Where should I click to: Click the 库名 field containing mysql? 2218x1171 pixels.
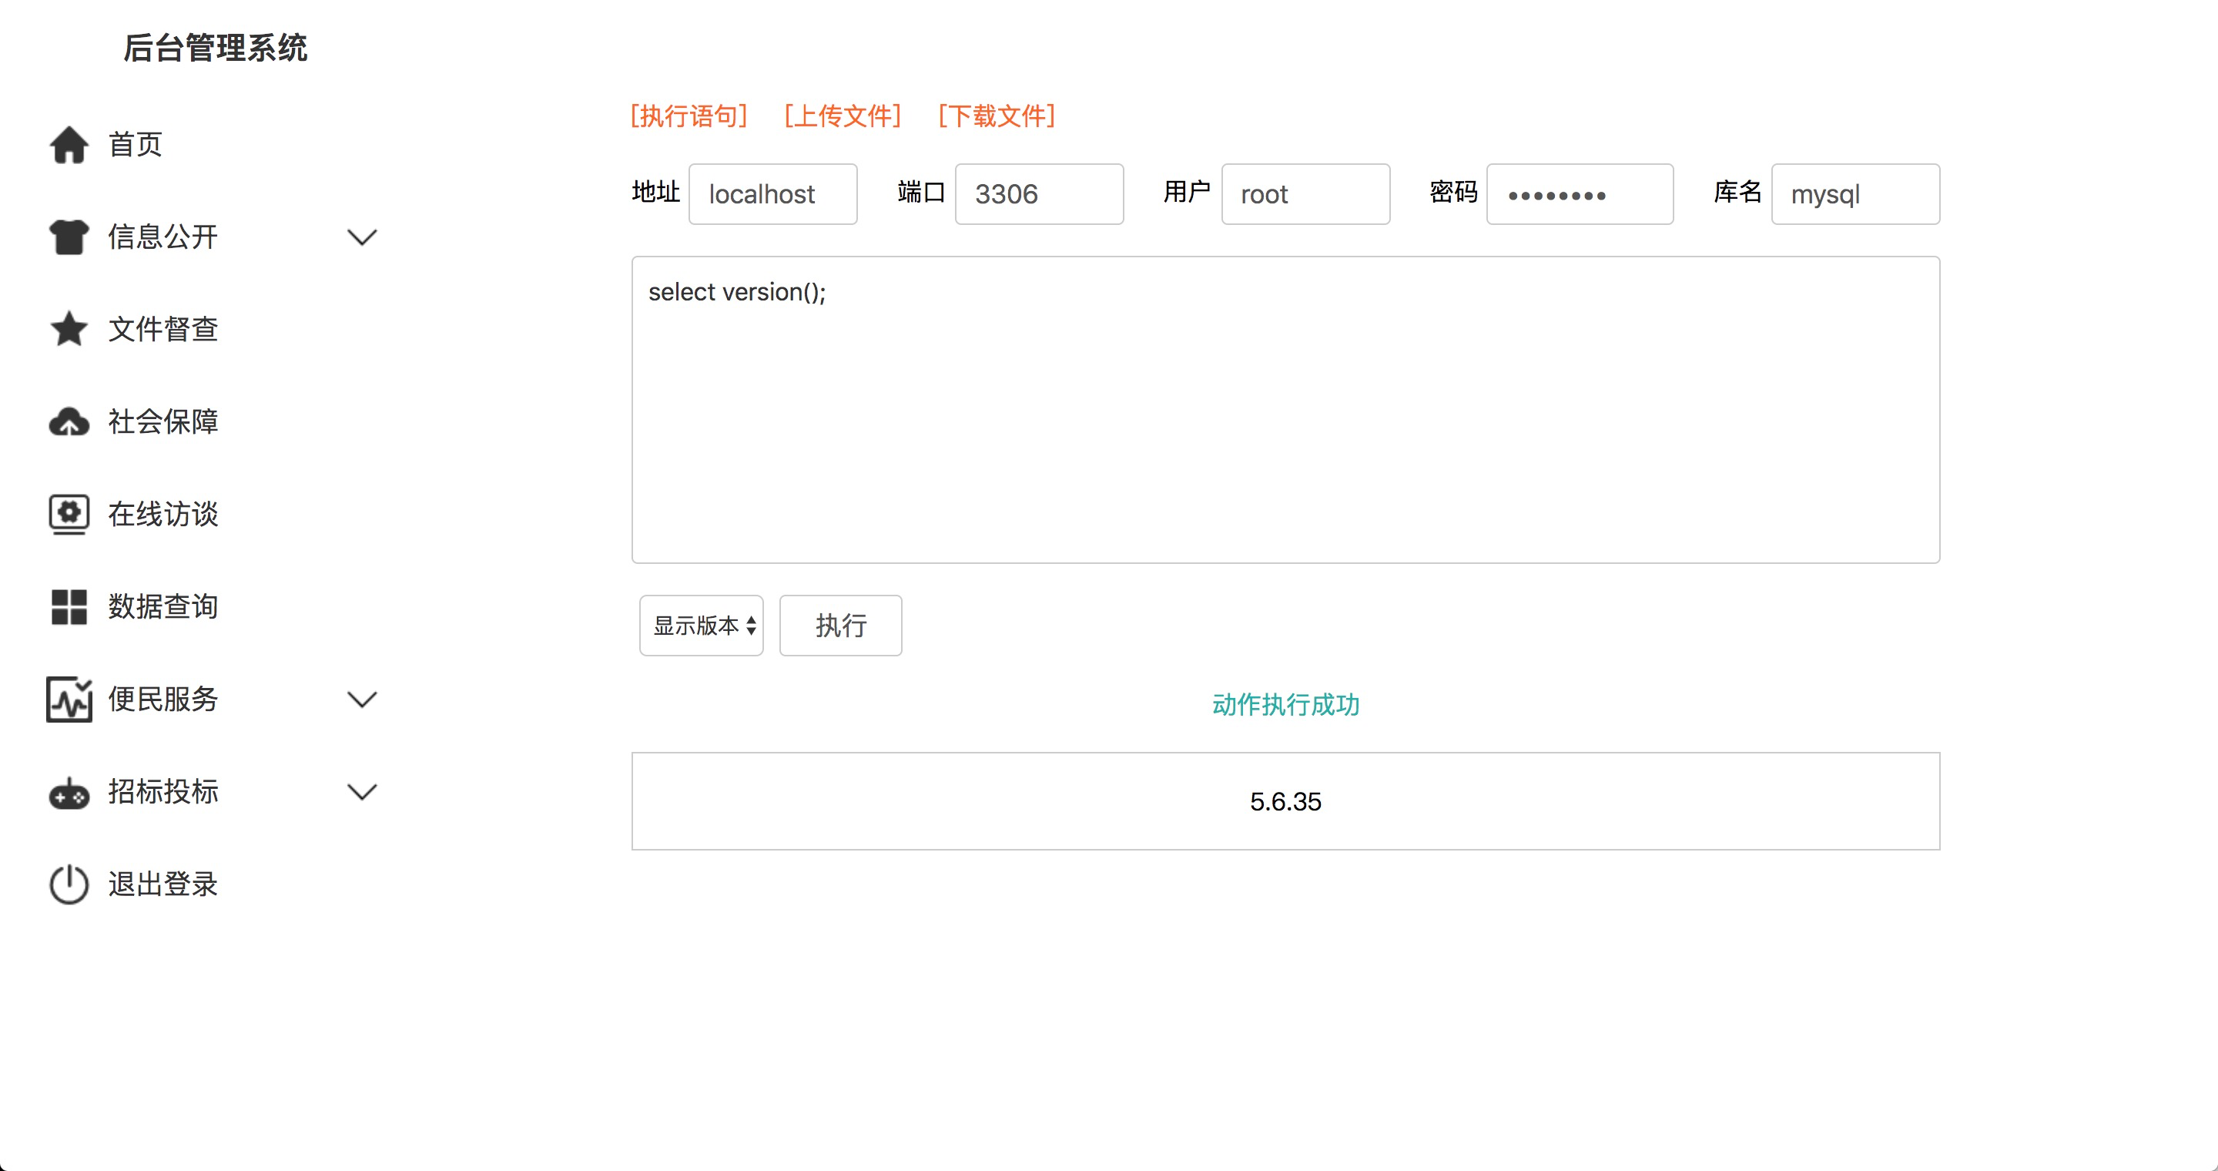[1854, 195]
